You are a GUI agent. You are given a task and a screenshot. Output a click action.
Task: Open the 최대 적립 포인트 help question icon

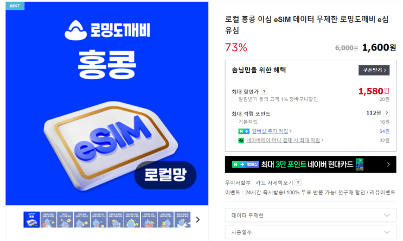coord(386,113)
